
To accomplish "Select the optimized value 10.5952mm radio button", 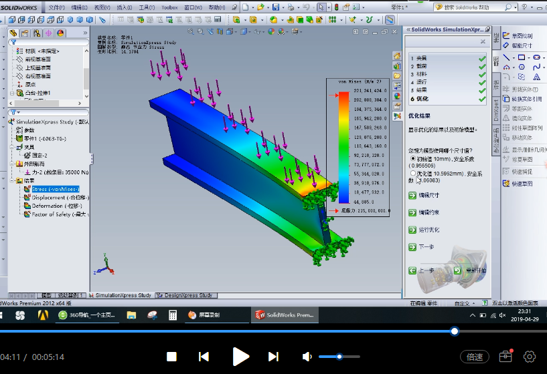I will [413, 173].
